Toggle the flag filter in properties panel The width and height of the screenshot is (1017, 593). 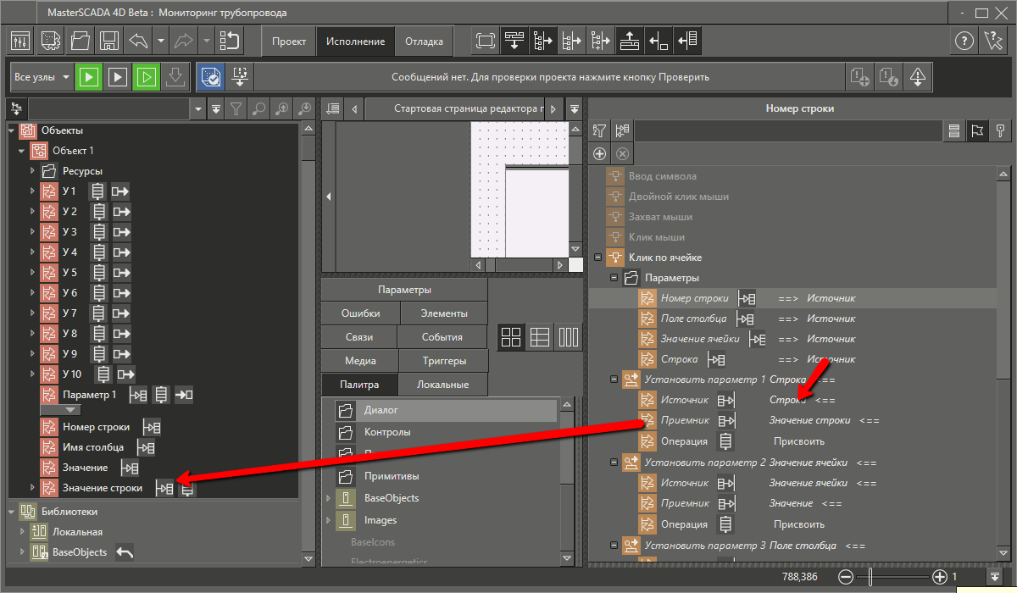tap(977, 130)
